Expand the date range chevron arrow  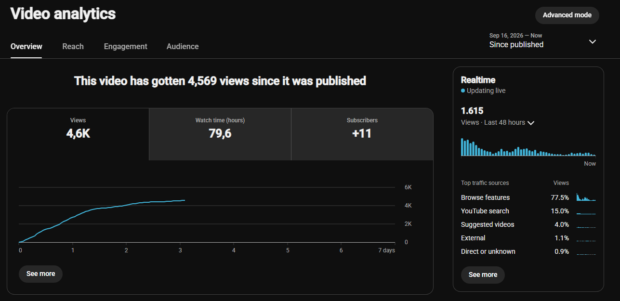[593, 41]
